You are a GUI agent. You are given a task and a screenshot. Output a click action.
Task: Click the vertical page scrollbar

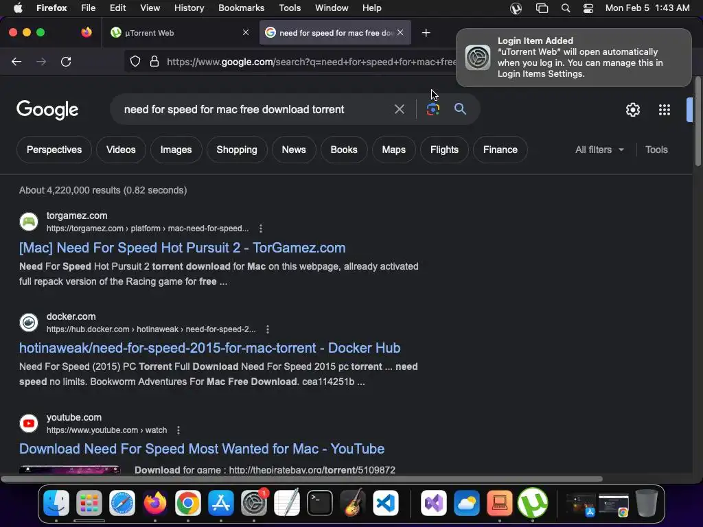pyautogui.click(x=698, y=121)
